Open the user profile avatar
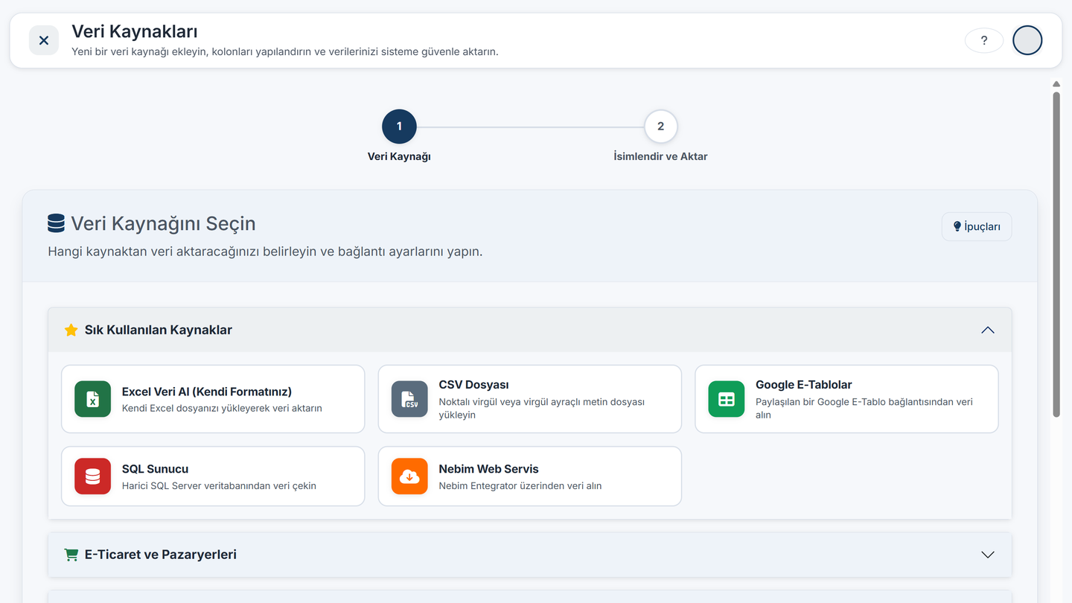The width and height of the screenshot is (1072, 603). (1027, 40)
